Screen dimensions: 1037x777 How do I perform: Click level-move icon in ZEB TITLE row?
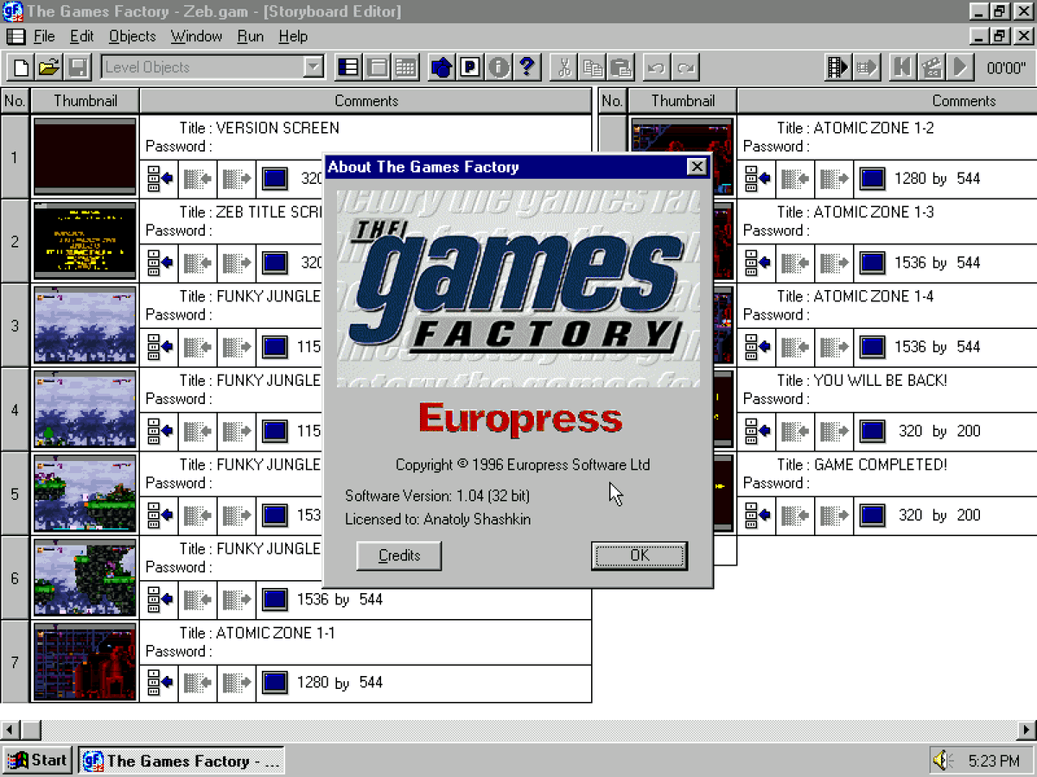click(159, 262)
